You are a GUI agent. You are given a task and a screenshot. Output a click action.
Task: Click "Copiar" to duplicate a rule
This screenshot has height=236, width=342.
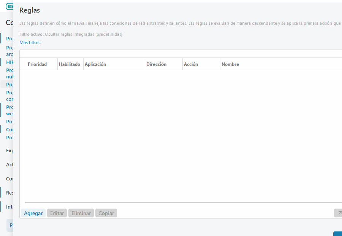tap(106, 213)
